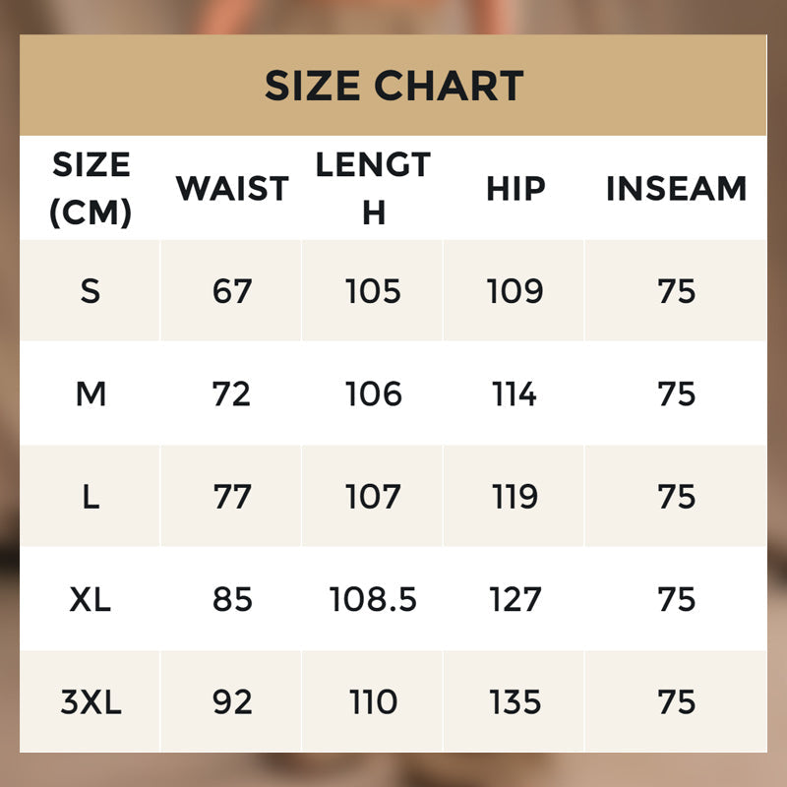Click the WAIST column header
Image resolution: width=787 pixels, height=787 pixels.
232,188
